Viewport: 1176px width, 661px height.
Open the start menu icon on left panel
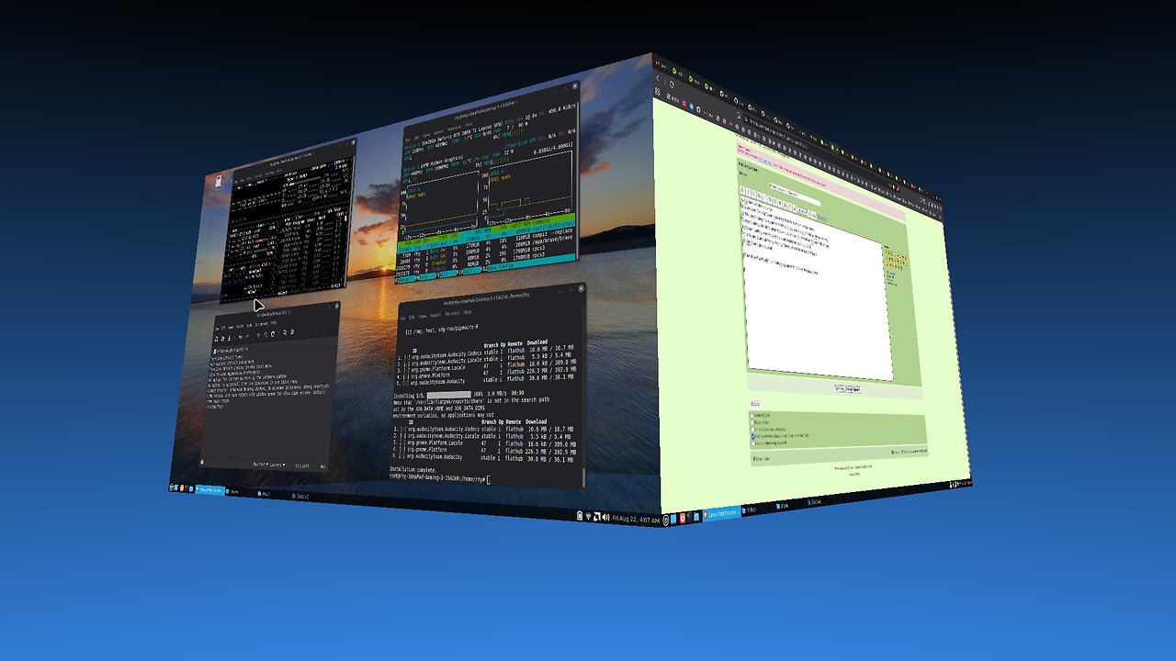tap(171, 487)
